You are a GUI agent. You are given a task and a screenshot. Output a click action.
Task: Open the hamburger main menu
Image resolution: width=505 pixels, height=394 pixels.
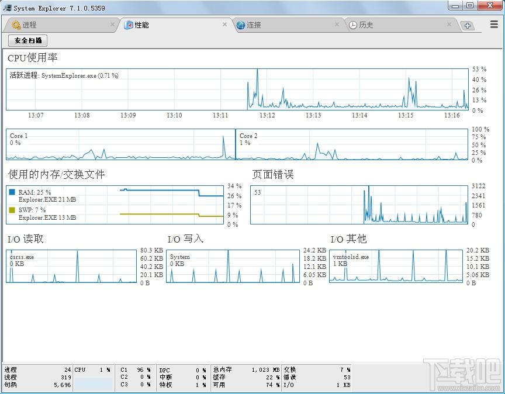tap(494, 25)
